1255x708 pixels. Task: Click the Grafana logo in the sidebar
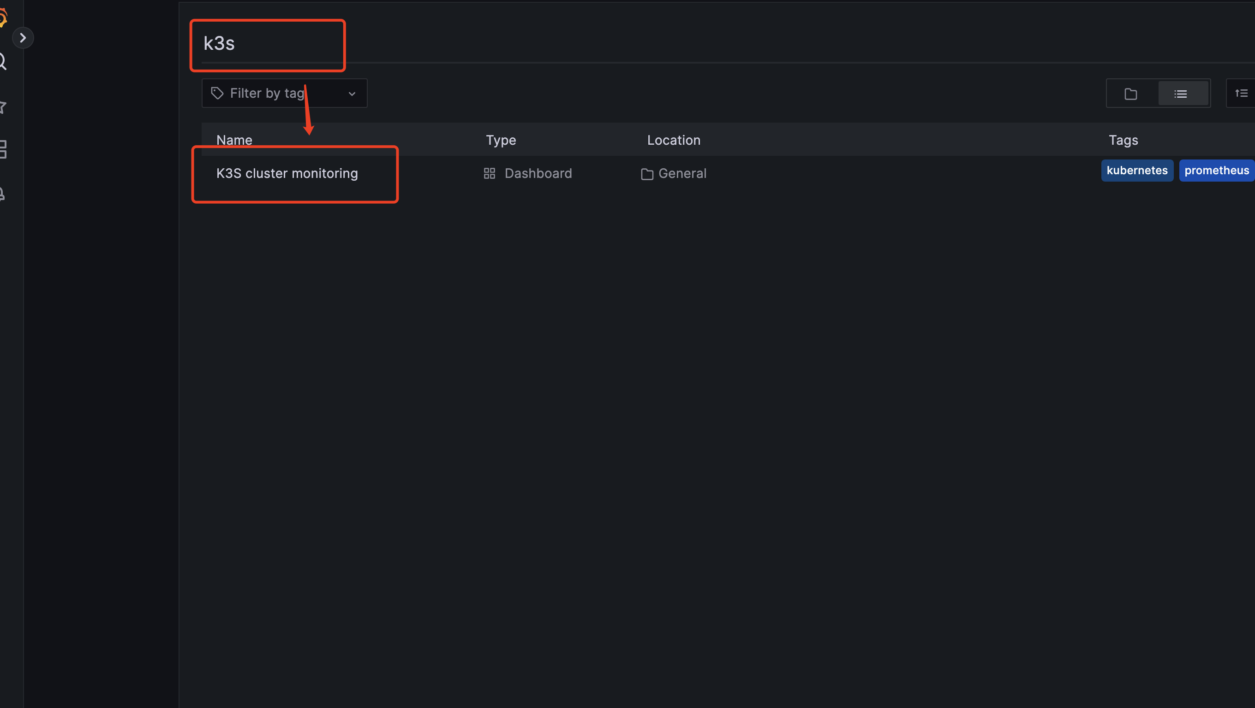(x=2, y=18)
